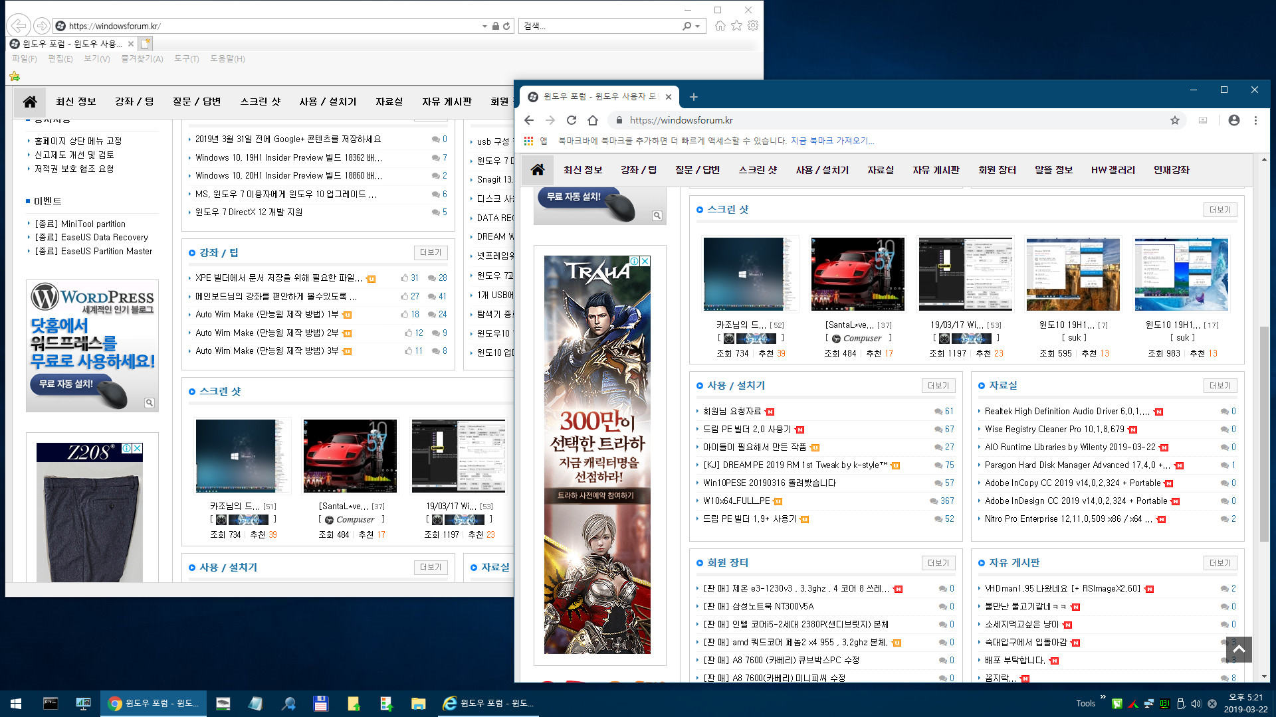This screenshot has height=717, width=1276.
Task: Click the IE search magnifier icon
Action: 687,26
